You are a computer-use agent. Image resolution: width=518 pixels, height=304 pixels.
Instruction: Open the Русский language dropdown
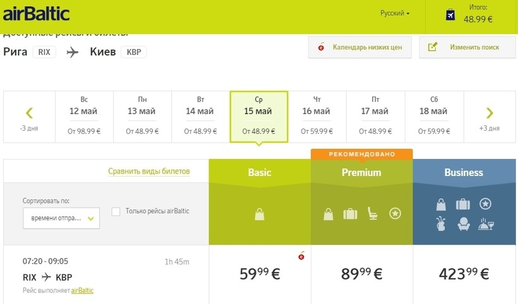395,13
